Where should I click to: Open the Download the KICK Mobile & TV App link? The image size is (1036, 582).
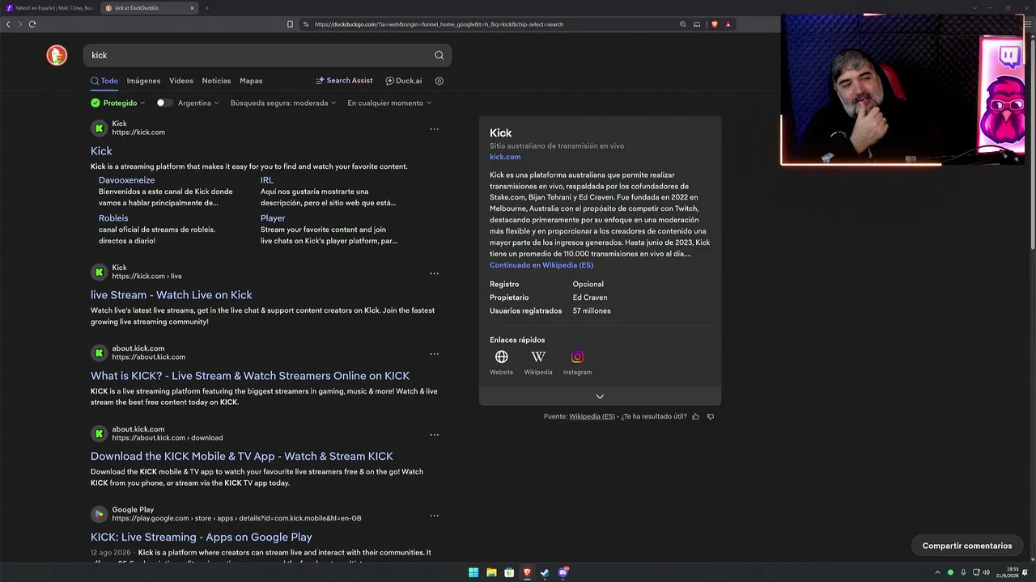pos(242,457)
